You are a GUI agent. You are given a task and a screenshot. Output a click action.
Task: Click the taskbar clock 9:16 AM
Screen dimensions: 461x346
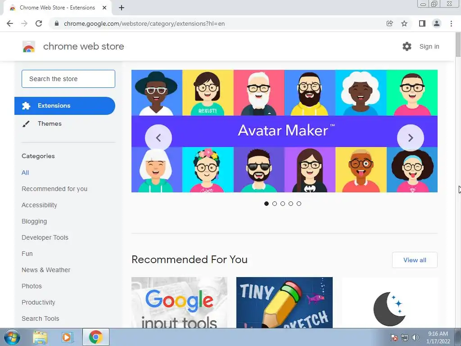tap(438, 334)
